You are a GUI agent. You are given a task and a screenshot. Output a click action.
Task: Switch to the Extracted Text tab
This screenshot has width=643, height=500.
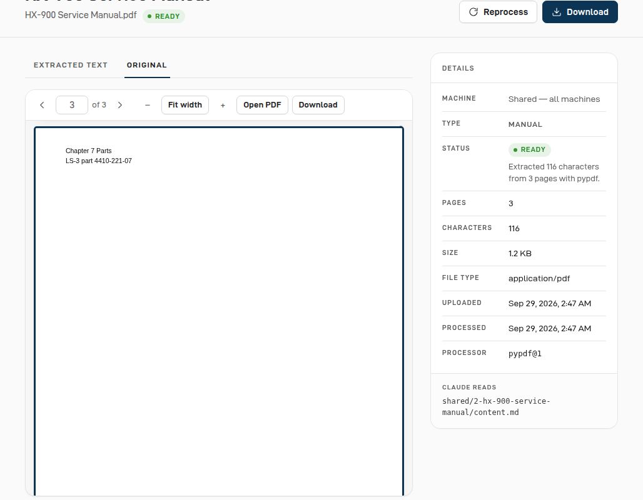(71, 65)
